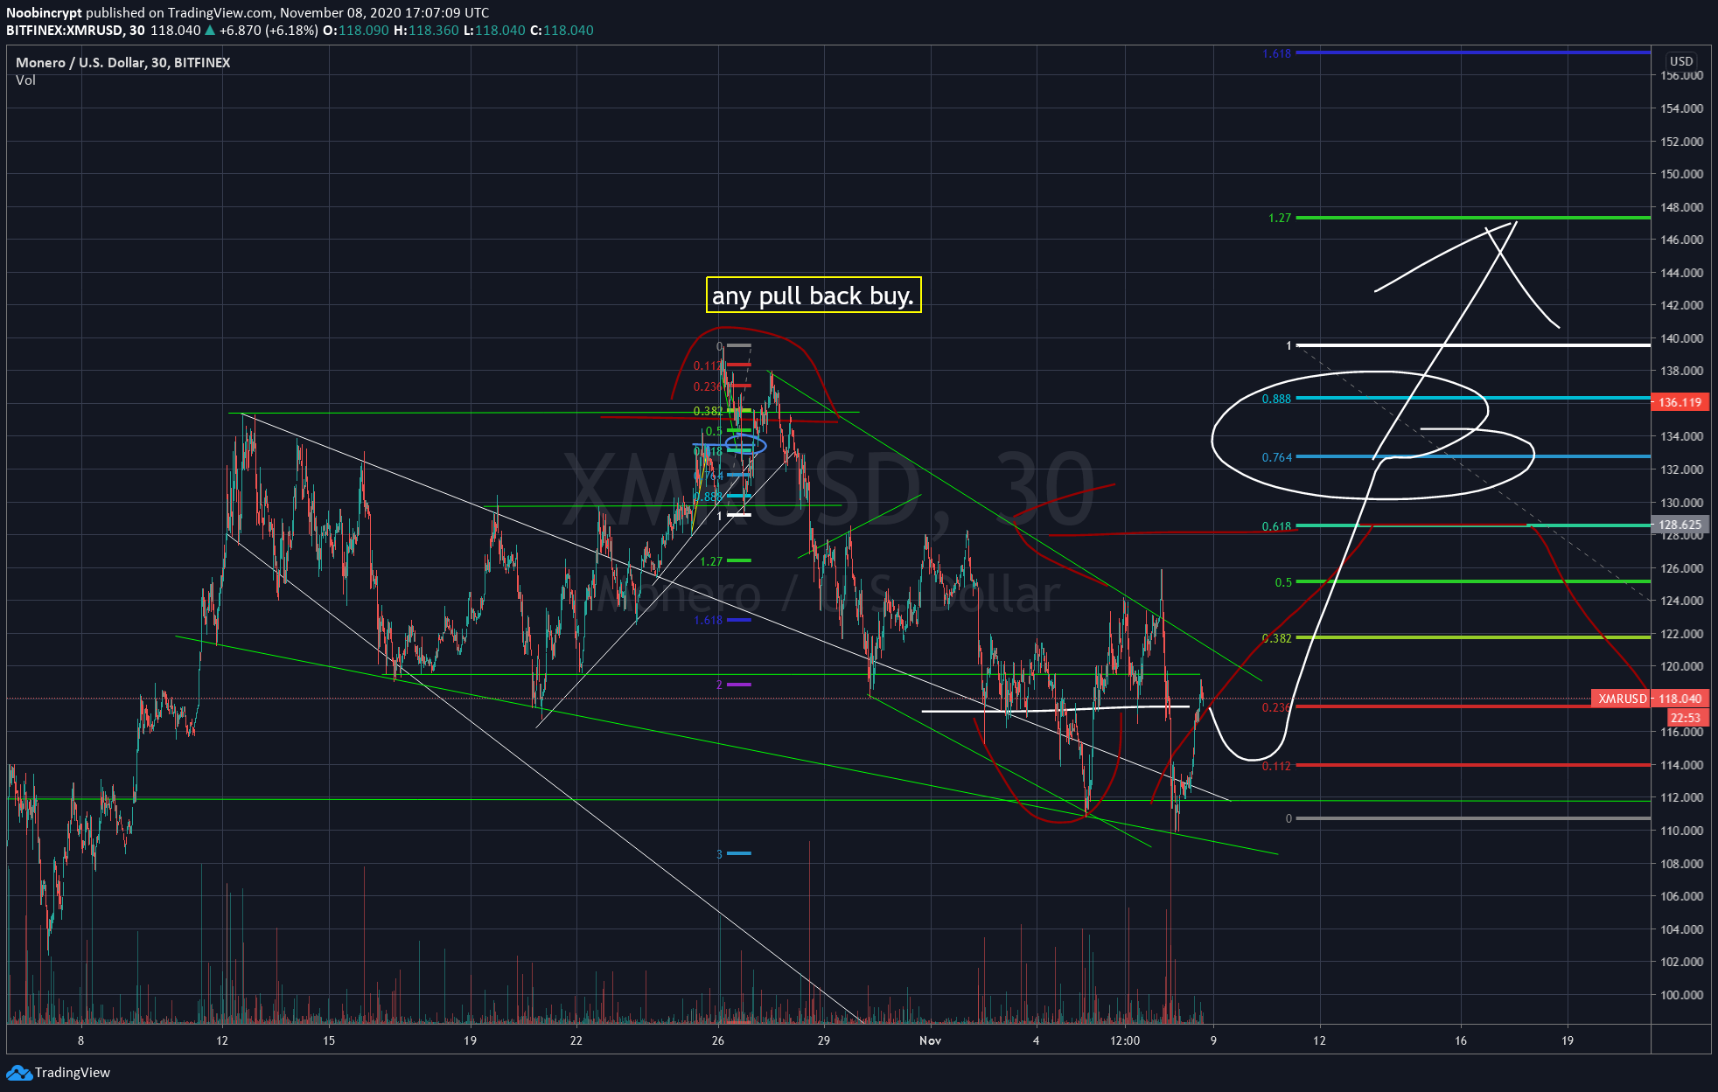The image size is (1718, 1092).
Task: Click the TradingView logo
Action: pyautogui.click(x=59, y=1073)
